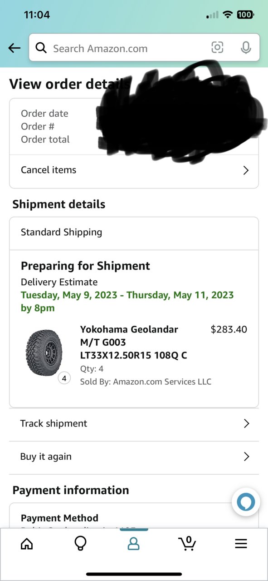The height and width of the screenshot is (581, 268).
Task: Expand Cancel items chevron
Action: tap(246, 170)
